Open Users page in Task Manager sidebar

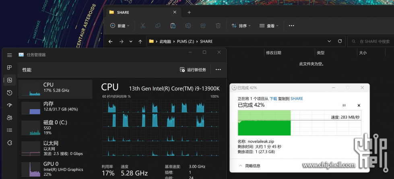coord(10,118)
